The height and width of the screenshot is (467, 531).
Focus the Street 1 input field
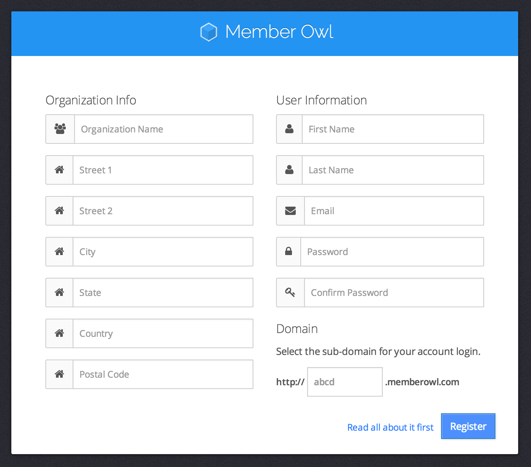tap(163, 170)
